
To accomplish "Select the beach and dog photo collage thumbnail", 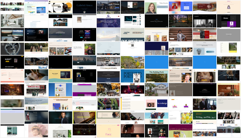I will [12, 35].
